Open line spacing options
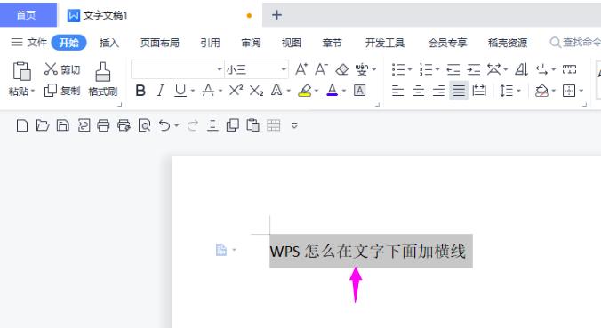 click(x=507, y=91)
